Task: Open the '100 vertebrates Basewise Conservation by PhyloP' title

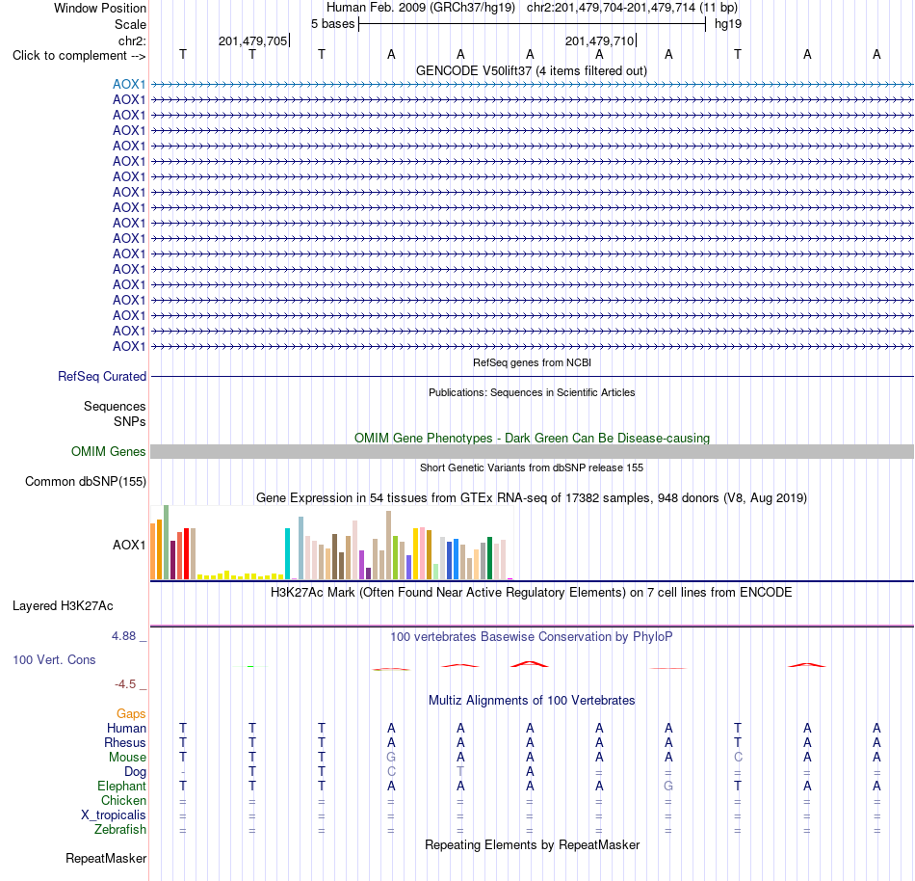Action: [532, 637]
